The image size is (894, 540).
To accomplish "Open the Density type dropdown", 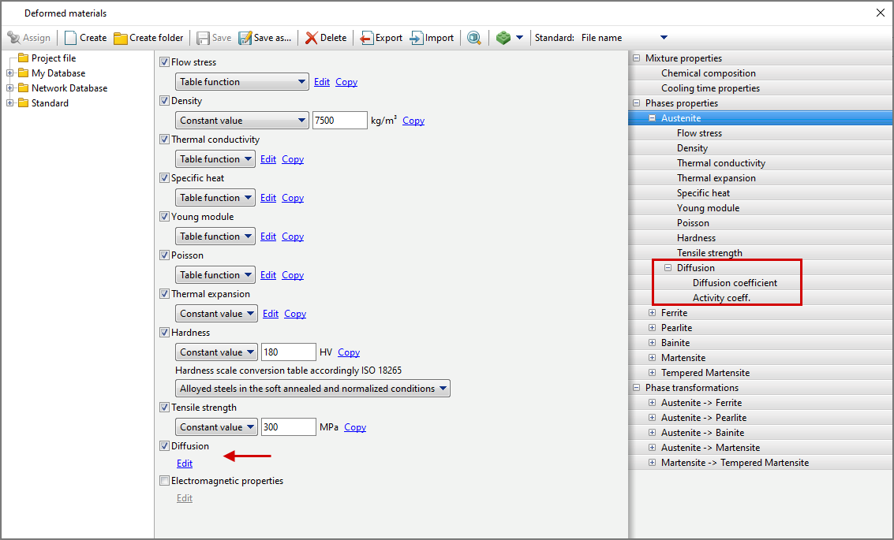I will (241, 121).
